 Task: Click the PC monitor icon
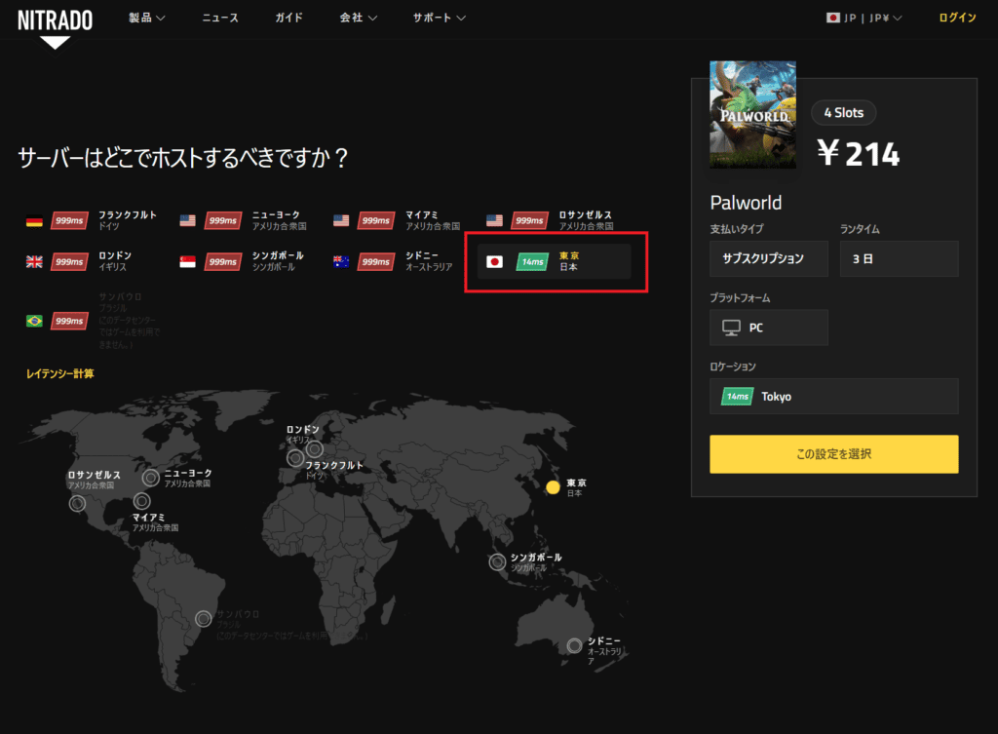(x=731, y=328)
